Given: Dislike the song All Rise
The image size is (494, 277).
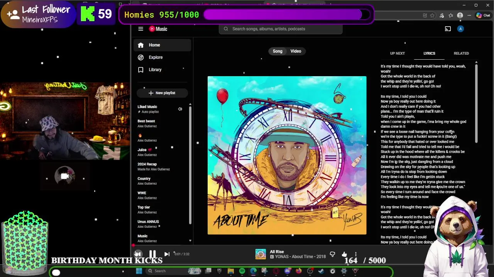Looking at the screenshot, I should (x=332, y=254).
